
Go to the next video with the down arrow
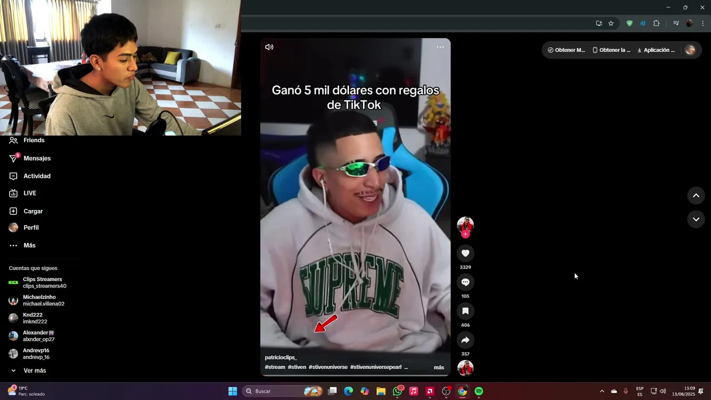(x=696, y=219)
